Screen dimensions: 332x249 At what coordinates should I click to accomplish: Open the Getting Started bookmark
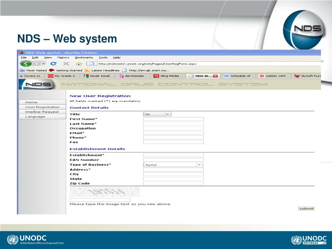point(65,70)
